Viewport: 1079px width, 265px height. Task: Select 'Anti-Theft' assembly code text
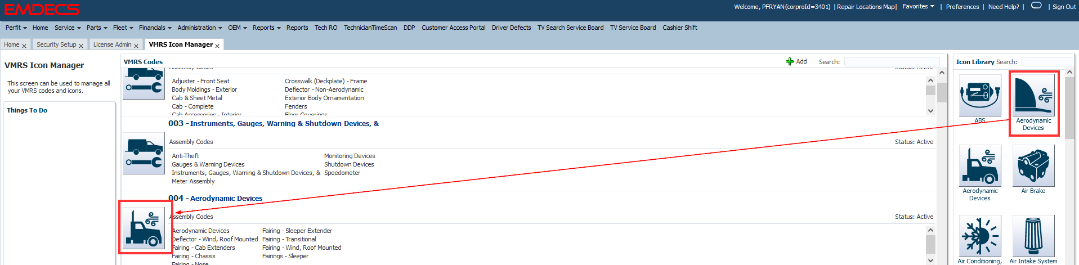[x=185, y=156]
